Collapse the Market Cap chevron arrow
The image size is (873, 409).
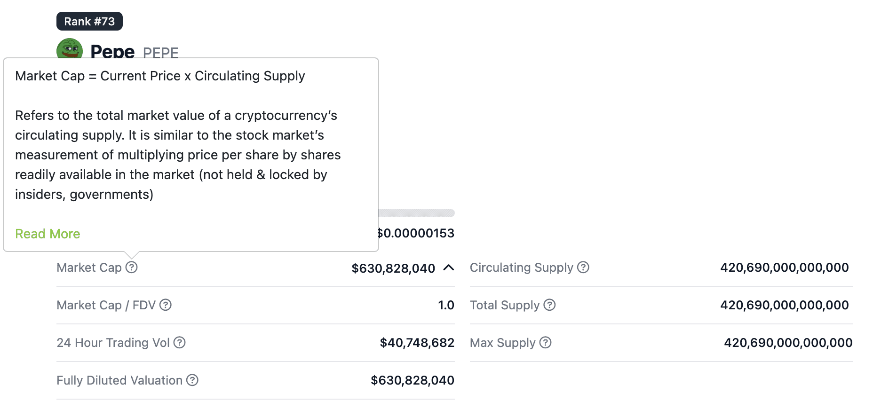pos(449,268)
